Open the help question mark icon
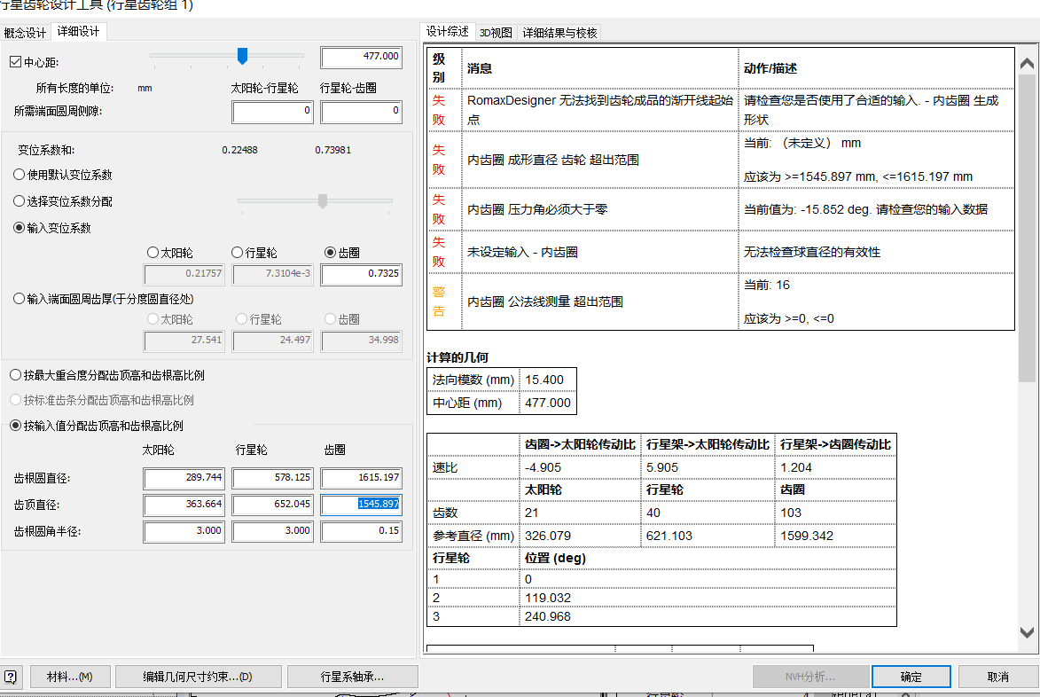 tap(10, 677)
